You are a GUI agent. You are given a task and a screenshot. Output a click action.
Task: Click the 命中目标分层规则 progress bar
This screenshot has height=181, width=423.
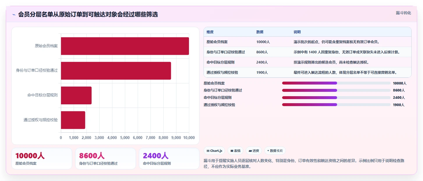click(x=336, y=98)
